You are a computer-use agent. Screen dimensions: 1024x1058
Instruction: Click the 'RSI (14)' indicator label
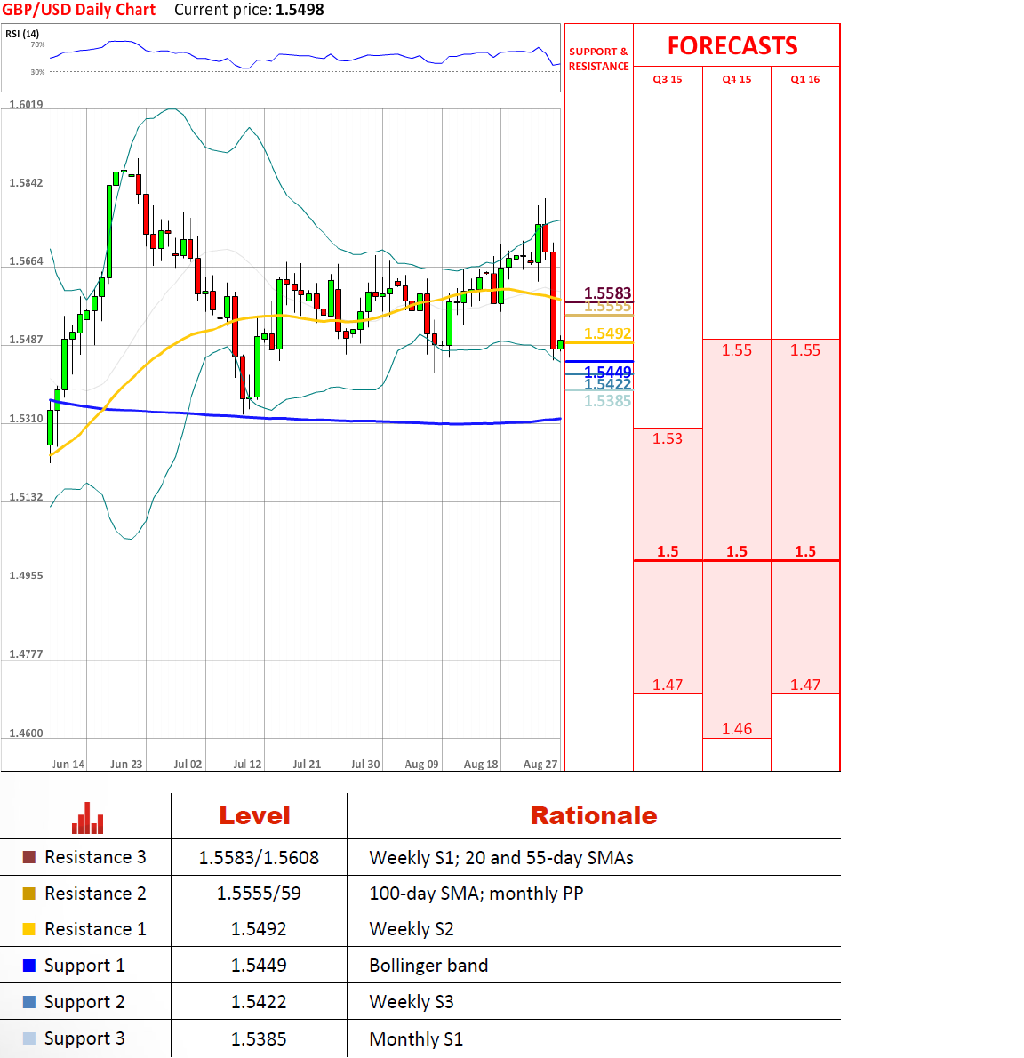click(x=22, y=34)
